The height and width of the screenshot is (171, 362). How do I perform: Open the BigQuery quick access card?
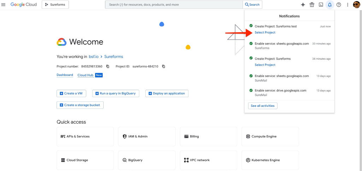[147, 160]
